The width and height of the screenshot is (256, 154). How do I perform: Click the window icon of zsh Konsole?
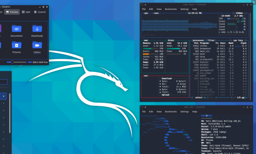pyautogui.click(x=142, y=107)
